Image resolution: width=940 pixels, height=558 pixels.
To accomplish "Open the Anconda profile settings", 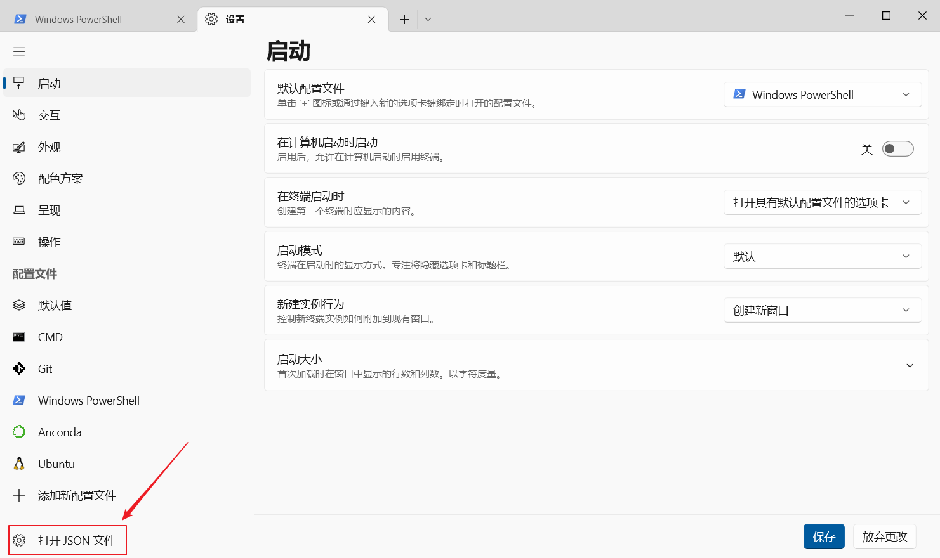I will tap(127, 432).
